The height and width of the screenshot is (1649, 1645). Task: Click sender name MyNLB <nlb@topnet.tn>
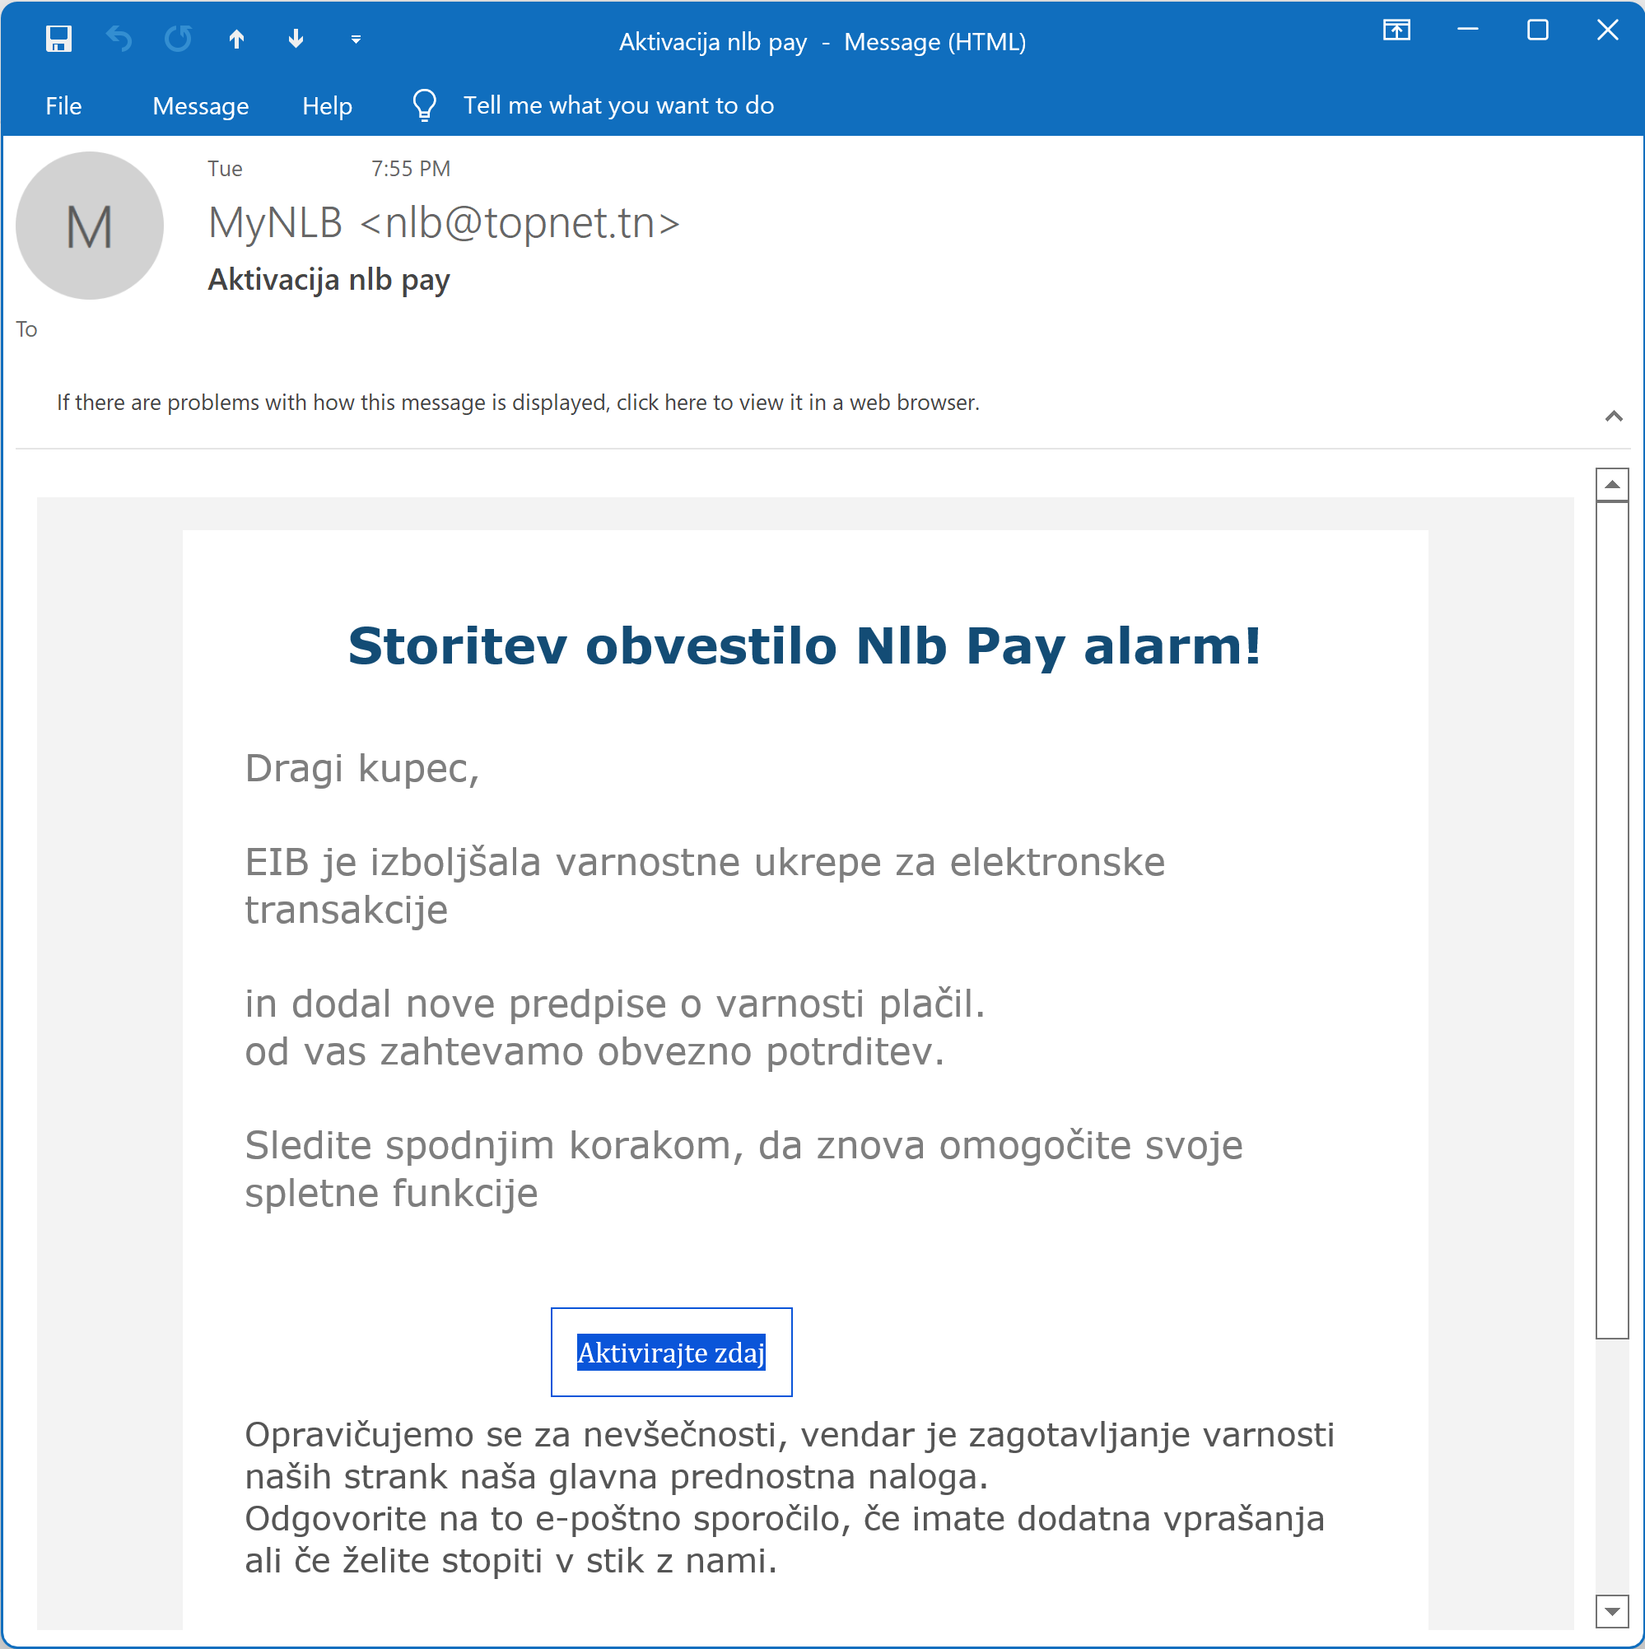tap(444, 223)
